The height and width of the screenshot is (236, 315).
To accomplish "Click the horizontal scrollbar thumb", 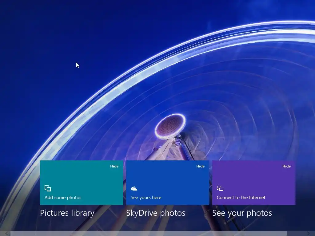I will [x=149, y=234].
